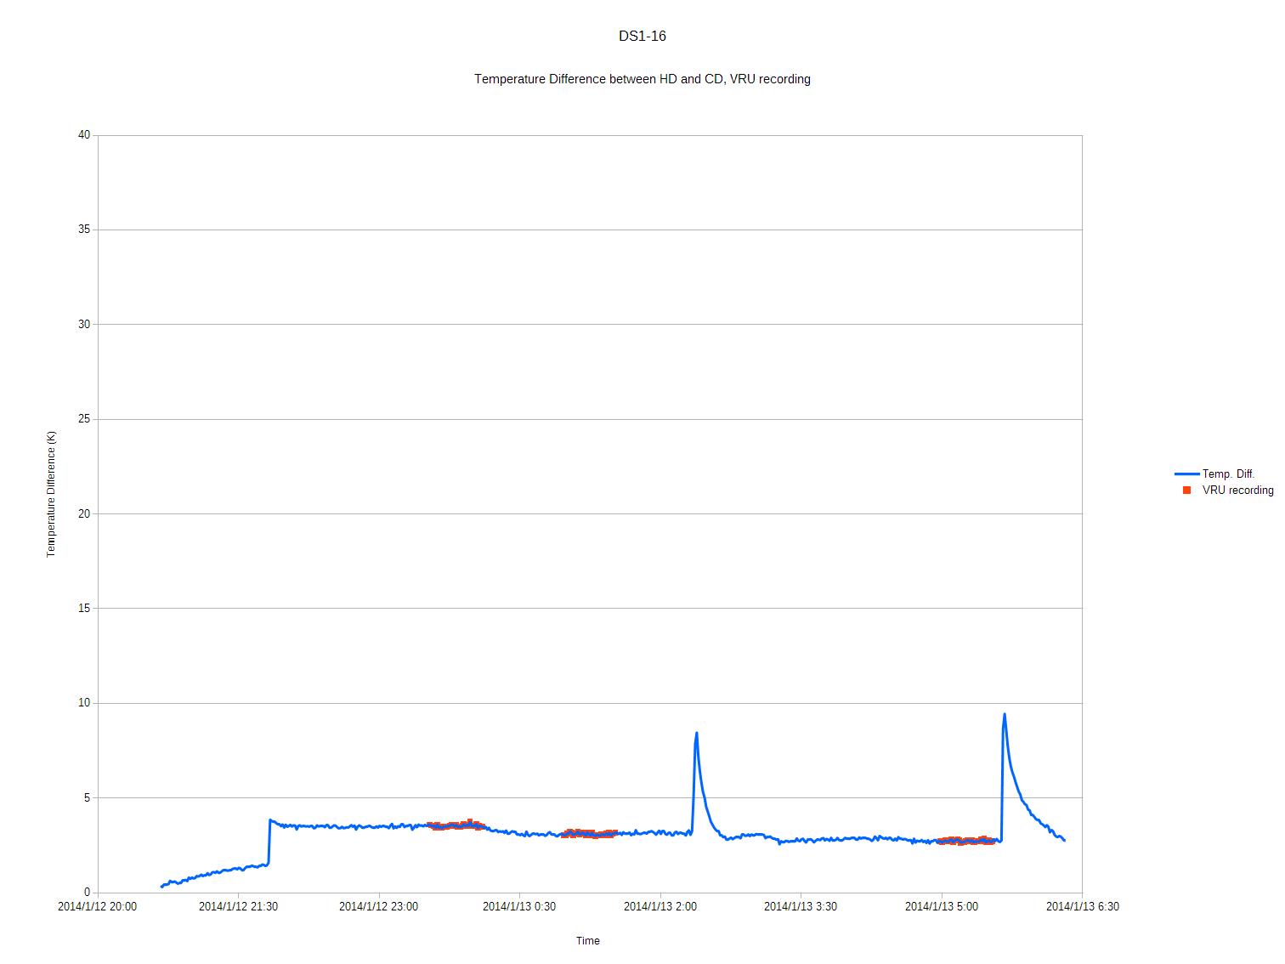
Task: Click the y-axis tick label 10
Action: tap(83, 703)
